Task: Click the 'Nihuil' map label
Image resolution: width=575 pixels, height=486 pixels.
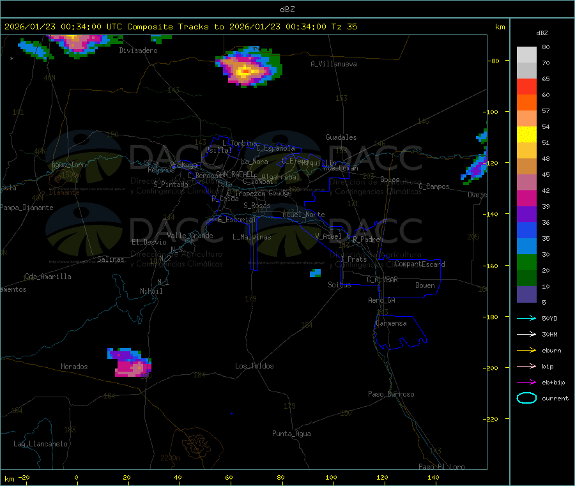Action: [x=151, y=291]
